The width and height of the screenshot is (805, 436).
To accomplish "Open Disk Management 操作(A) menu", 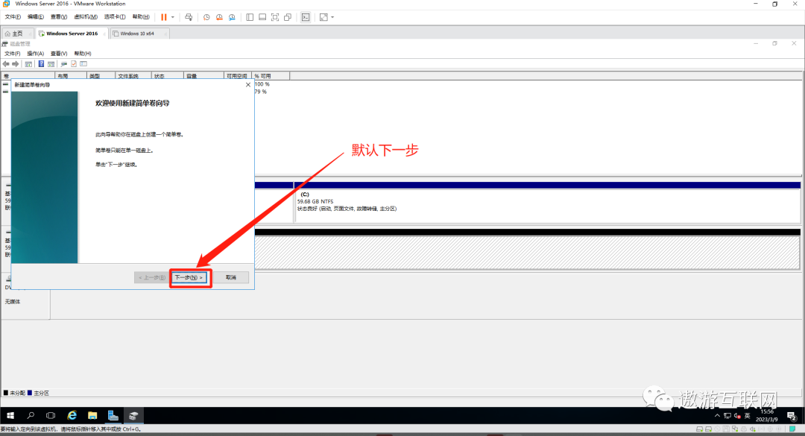I will [x=36, y=54].
